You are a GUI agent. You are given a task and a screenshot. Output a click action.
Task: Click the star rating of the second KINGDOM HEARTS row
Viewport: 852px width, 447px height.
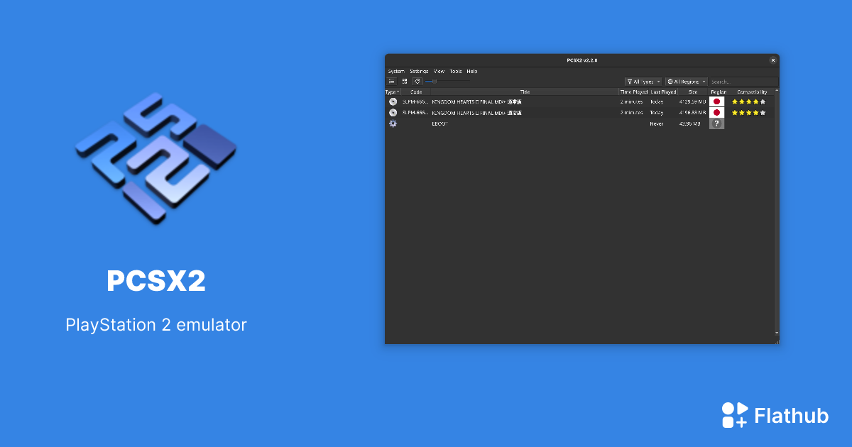[x=748, y=111]
